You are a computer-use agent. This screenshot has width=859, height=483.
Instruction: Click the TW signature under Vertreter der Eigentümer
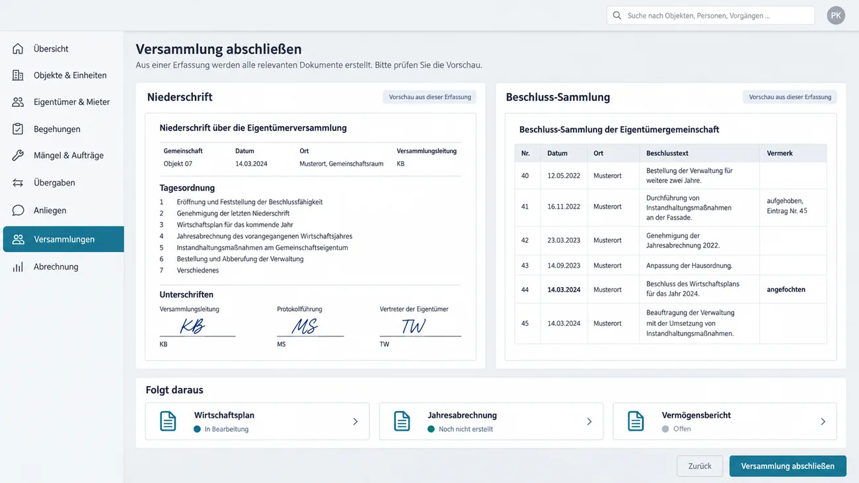[414, 326]
